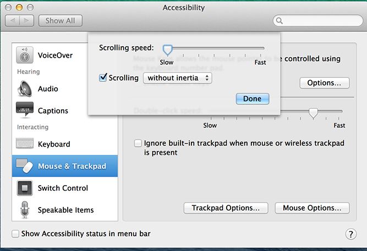Click the Scrolling speed slider knob
This screenshot has width=367, height=251.
[168, 51]
